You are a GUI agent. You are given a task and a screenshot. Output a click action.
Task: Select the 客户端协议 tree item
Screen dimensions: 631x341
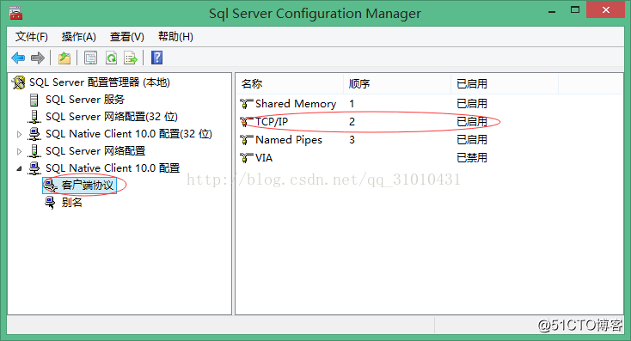(87, 185)
